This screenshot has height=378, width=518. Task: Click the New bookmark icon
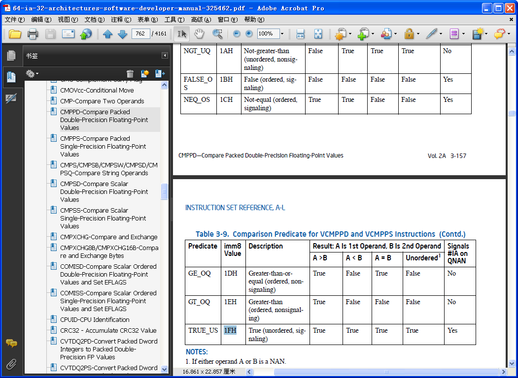click(145, 73)
